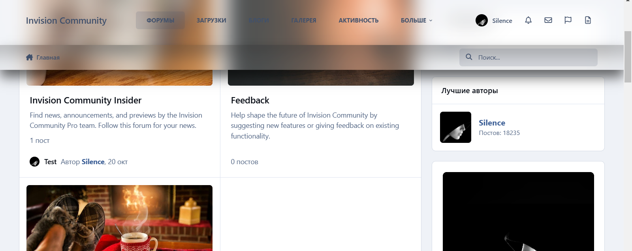Click the page vertical scrollbar thumb
Image resolution: width=632 pixels, height=251 pixels.
tap(628, 57)
